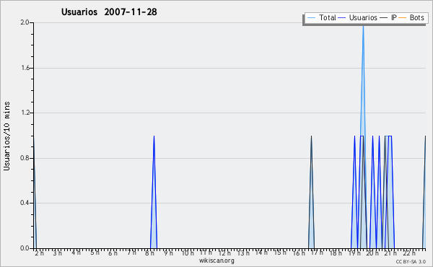This screenshot has width=433, height=267.
Task: Click the y-axis label 'Usuarios/10 mins'
Action: [6, 136]
